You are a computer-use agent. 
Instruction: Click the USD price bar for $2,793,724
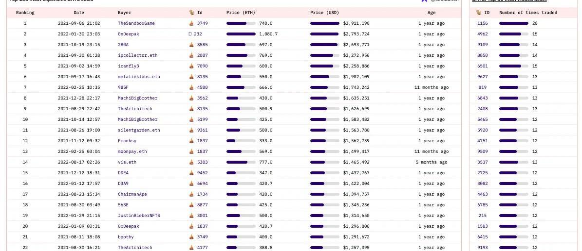325,34
